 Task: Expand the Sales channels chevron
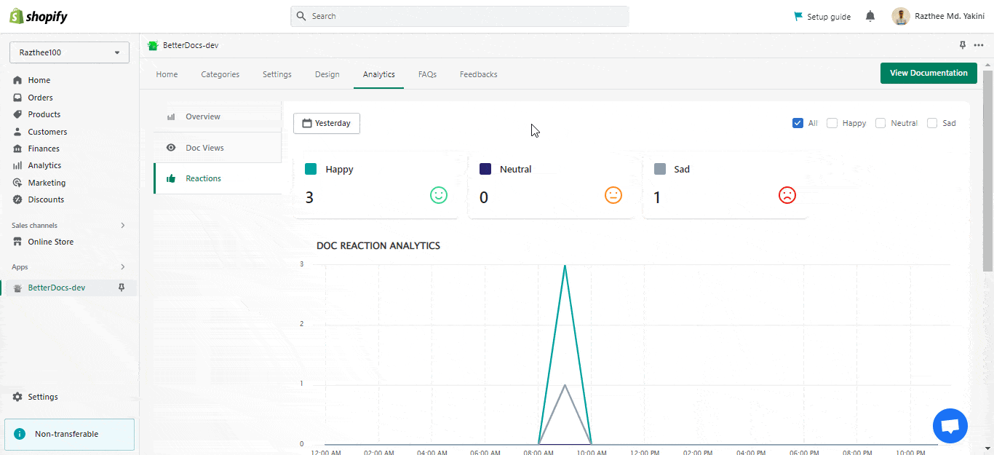tap(122, 226)
